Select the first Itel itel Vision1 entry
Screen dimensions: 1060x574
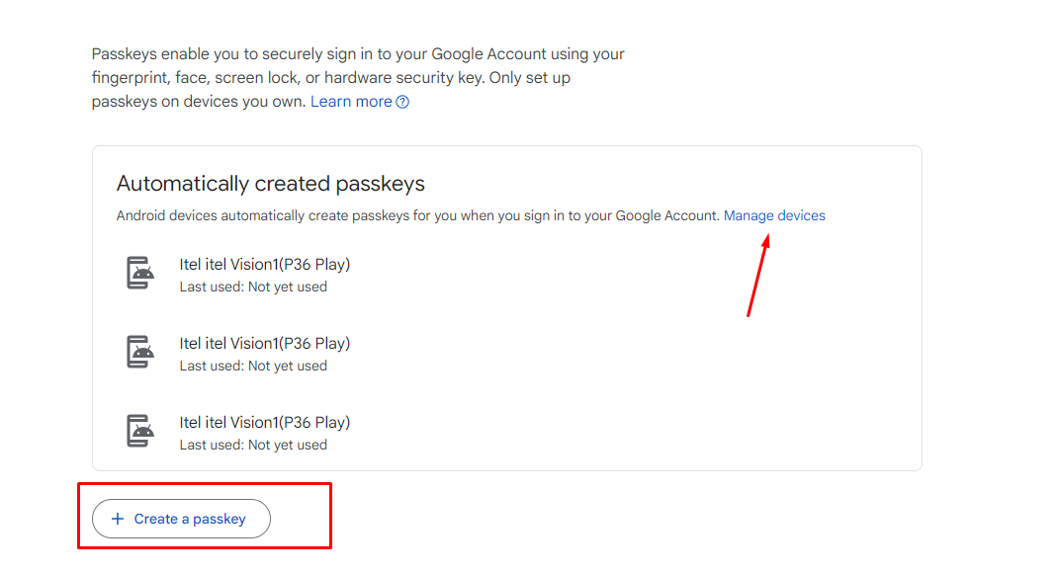coord(263,264)
